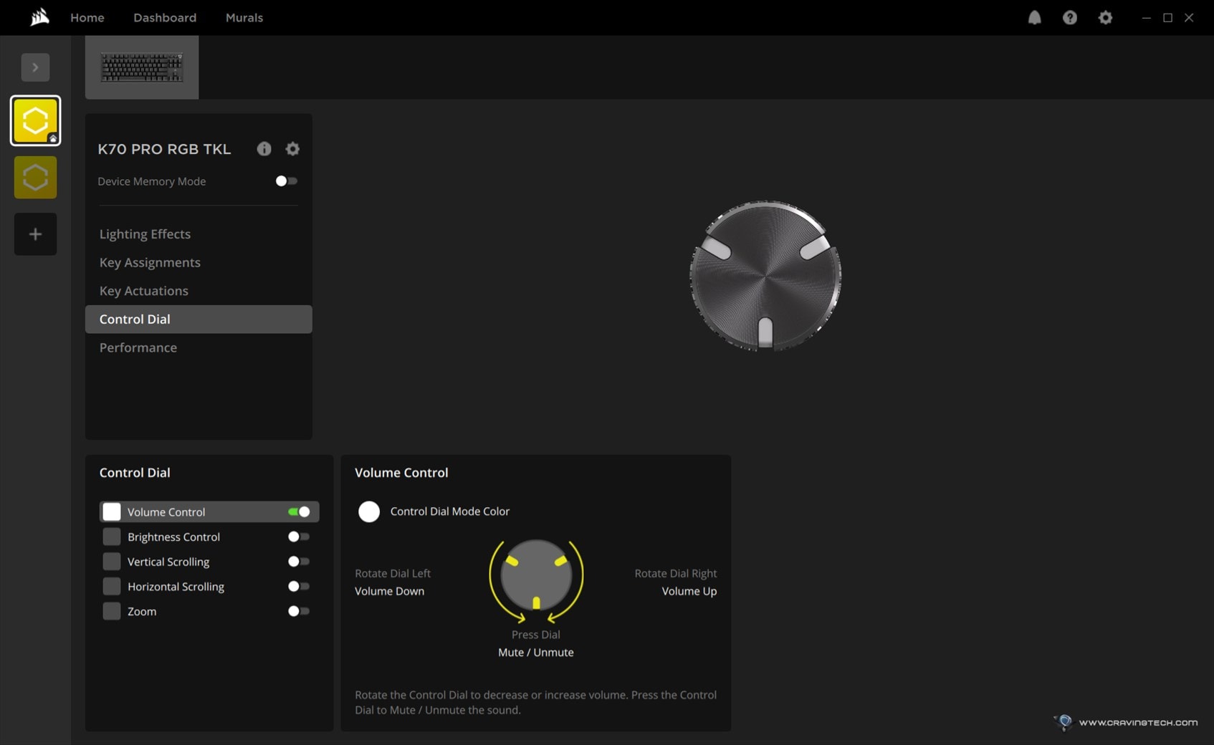
Task: Show K70 PRO RGB TKL device info
Action: [x=264, y=149]
